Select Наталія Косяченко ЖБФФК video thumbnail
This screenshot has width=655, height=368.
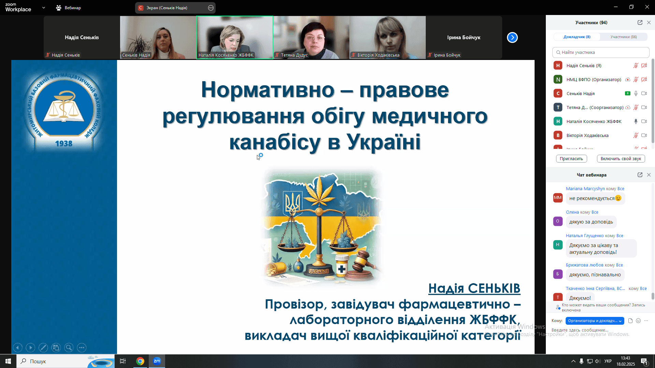[x=235, y=37]
